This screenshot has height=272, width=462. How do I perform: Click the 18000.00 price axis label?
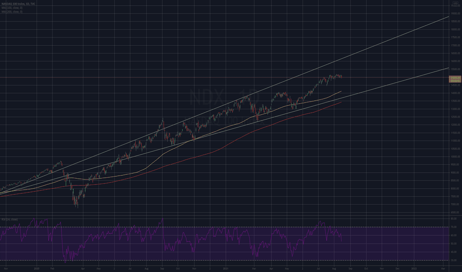[455, 29]
